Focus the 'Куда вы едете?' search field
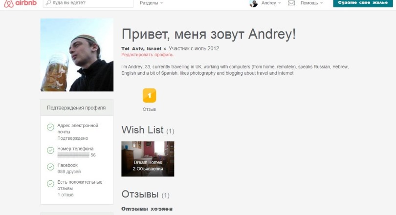Screen dimensions: 396x215 [x=88, y=3]
